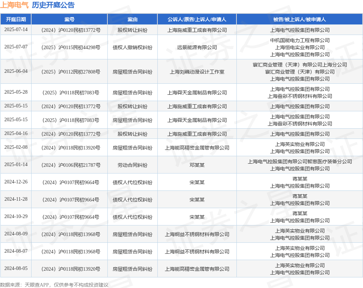Screen dimensions: 363x288
Task: Select the date cell 2024-08-05
Action: pyautogui.click(x=16, y=268)
